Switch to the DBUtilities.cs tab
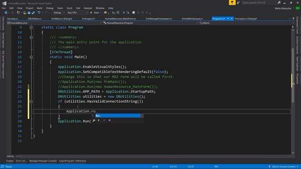 pyautogui.click(x=34, y=19)
